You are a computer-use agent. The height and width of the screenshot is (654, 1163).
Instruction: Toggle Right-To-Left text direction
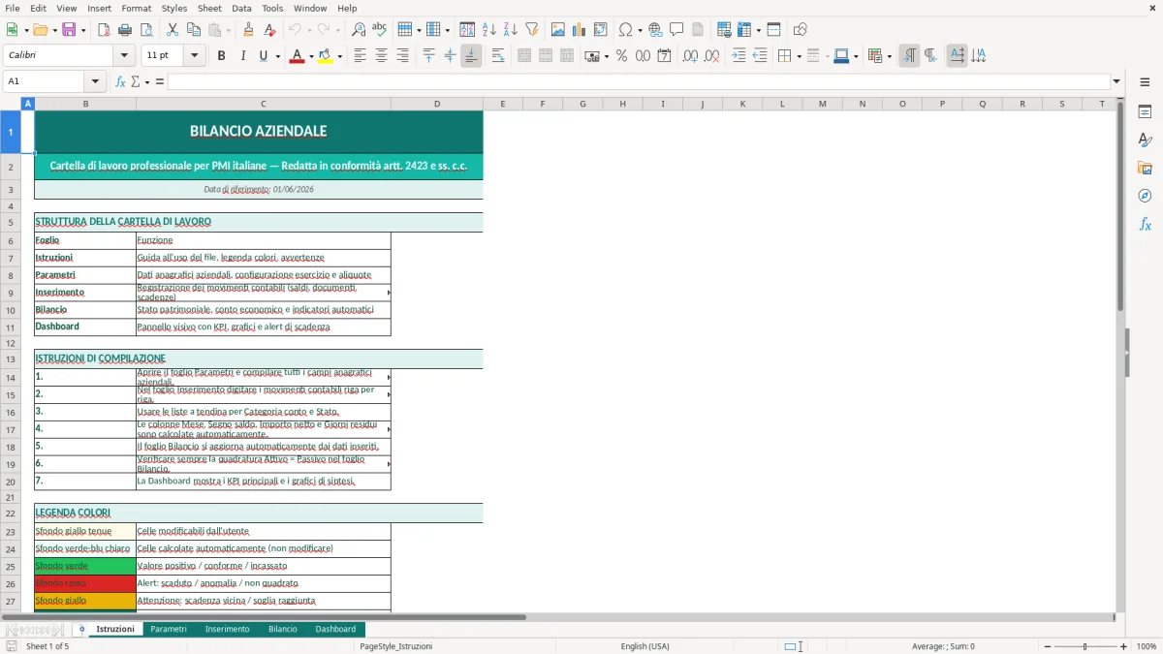pos(930,56)
